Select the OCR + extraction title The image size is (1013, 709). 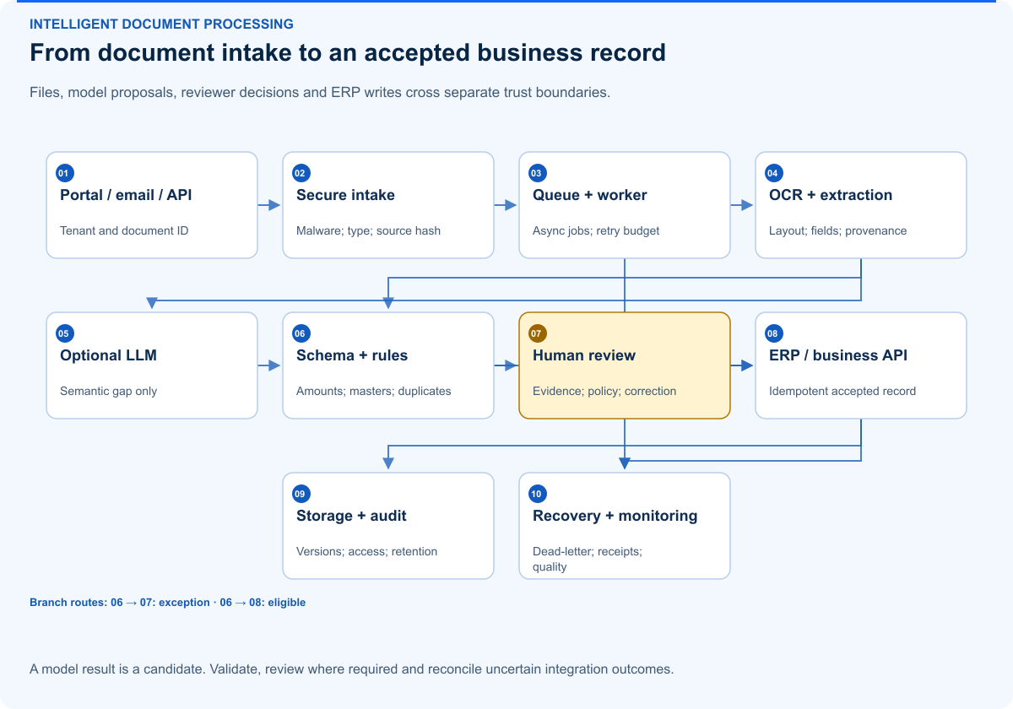pyautogui.click(x=831, y=195)
